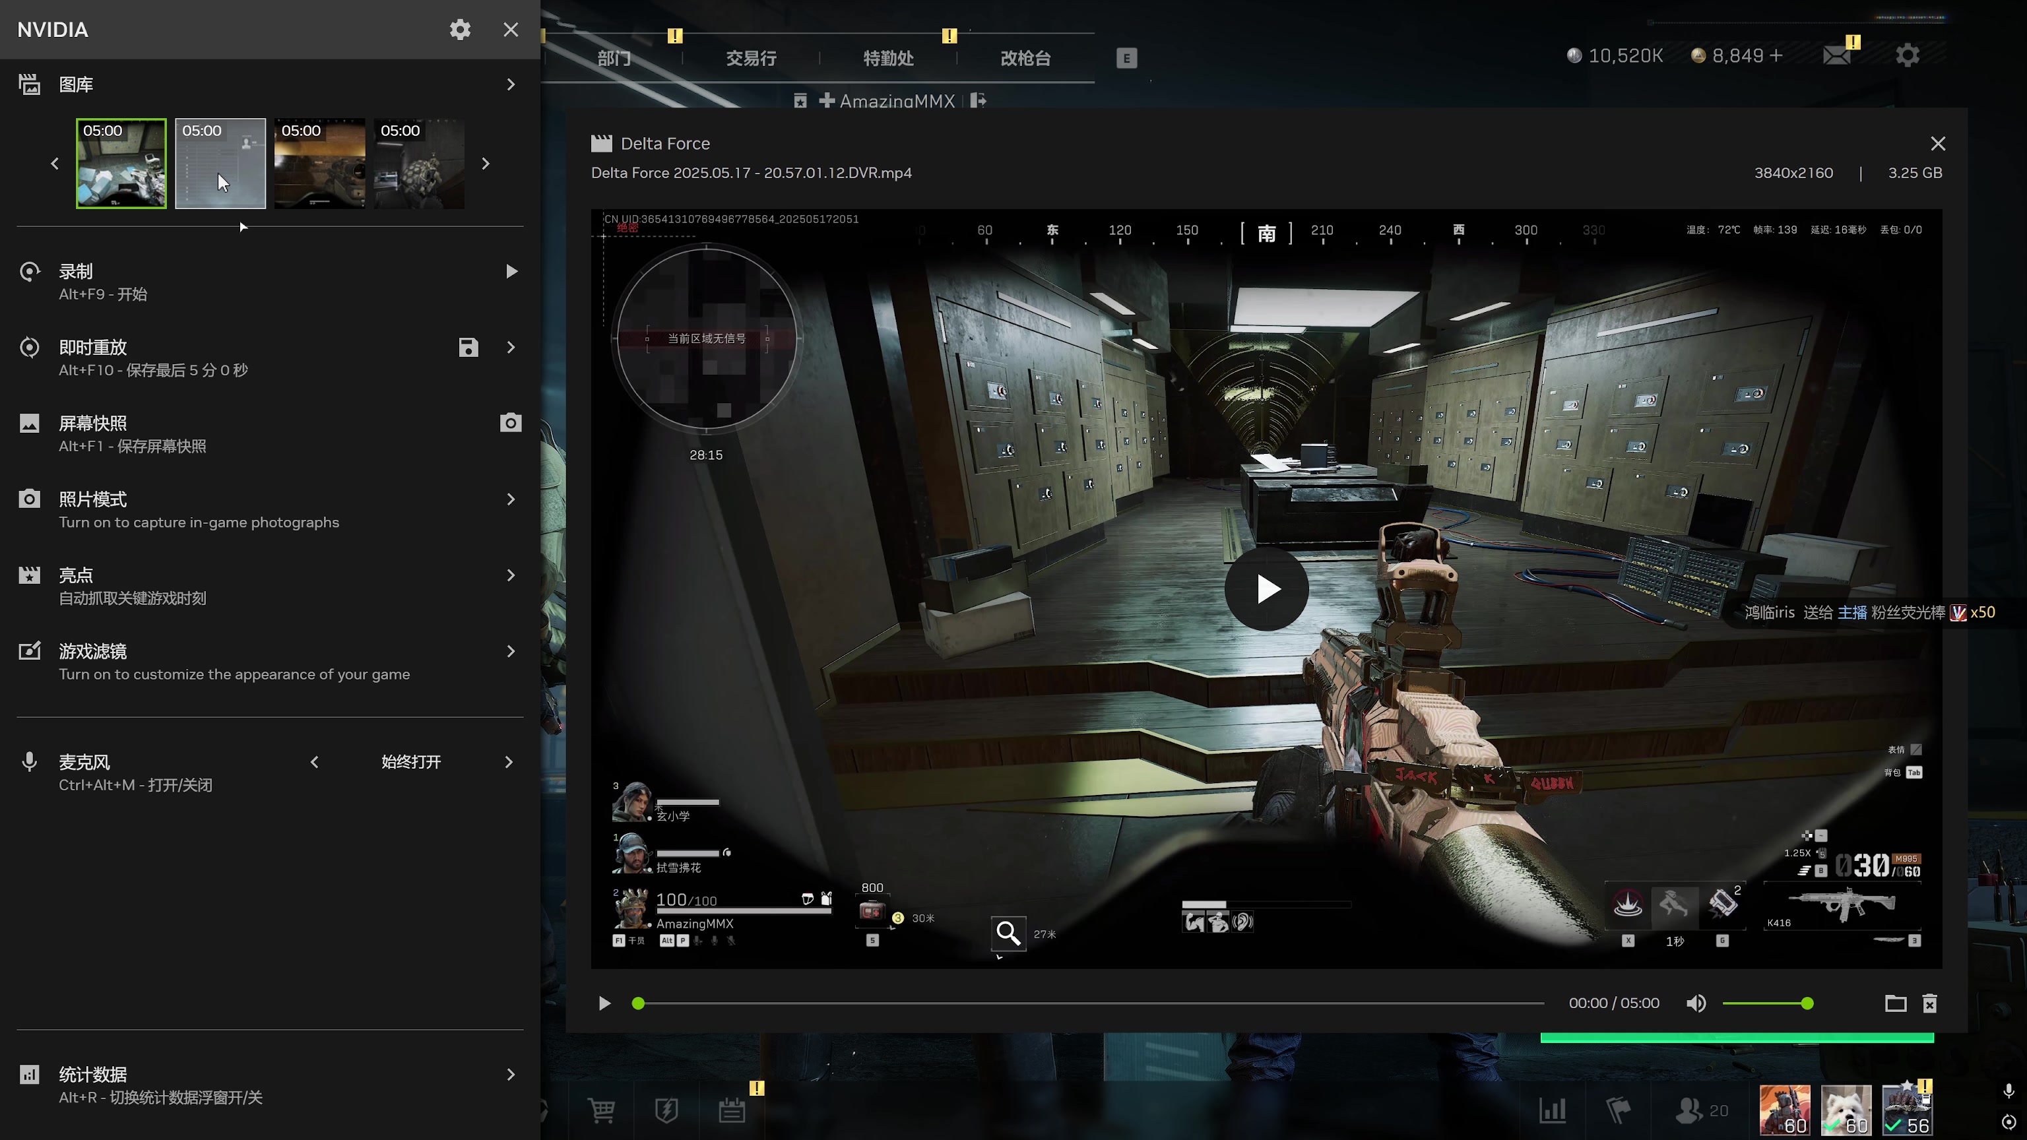Image resolution: width=2027 pixels, height=1140 pixels.
Task: Click the 录制 record icon
Action: [x=30, y=271]
